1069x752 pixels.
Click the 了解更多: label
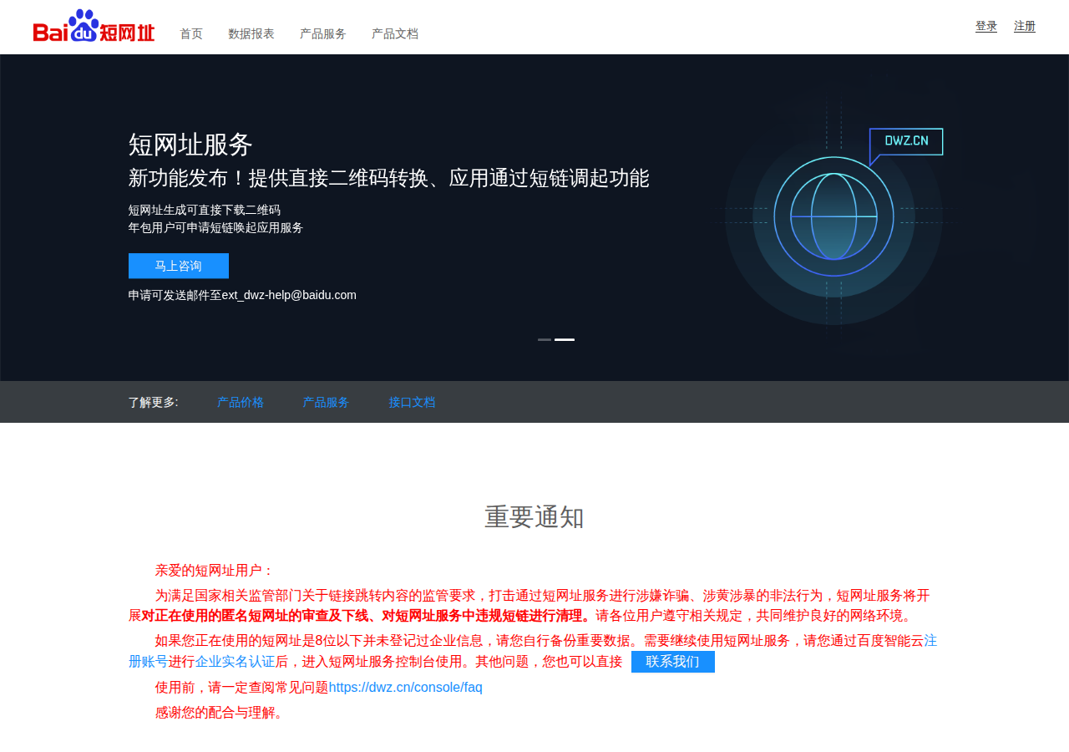[x=153, y=402]
